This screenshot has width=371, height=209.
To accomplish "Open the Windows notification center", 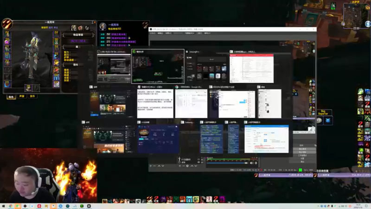I will coord(367,206).
